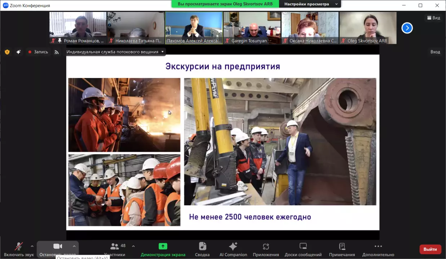446x259 pixels.
Task: Click the live streaming broadcast icon
Action: pos(57,52)
